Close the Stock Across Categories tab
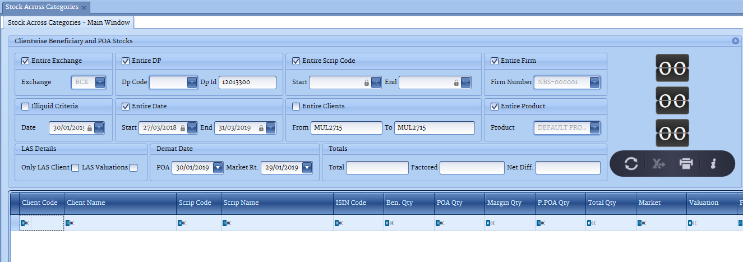The image size is (743, 262). point(84,8)
